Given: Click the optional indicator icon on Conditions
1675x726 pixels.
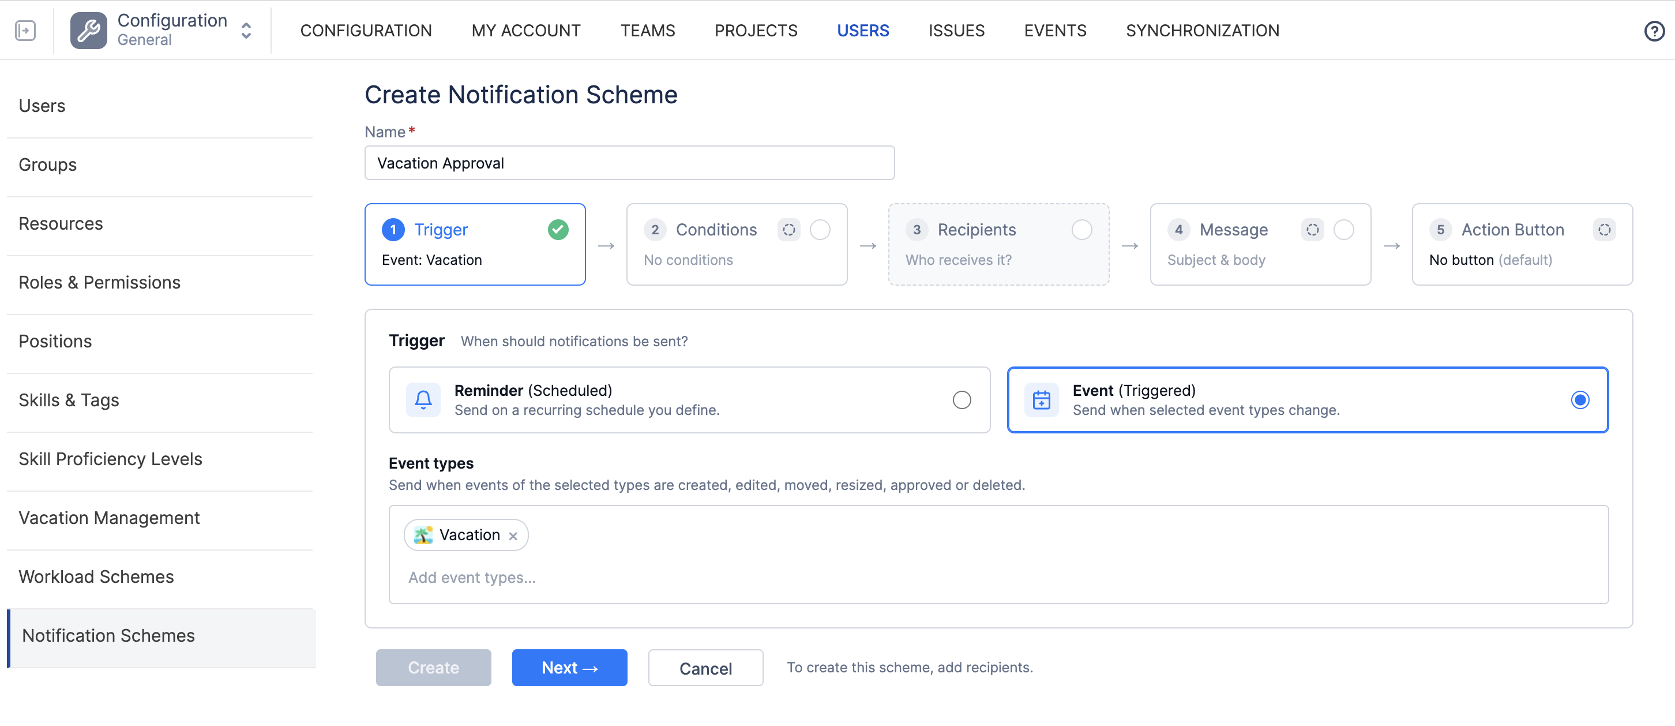Looking at the screenshot, I should point(788,230).
